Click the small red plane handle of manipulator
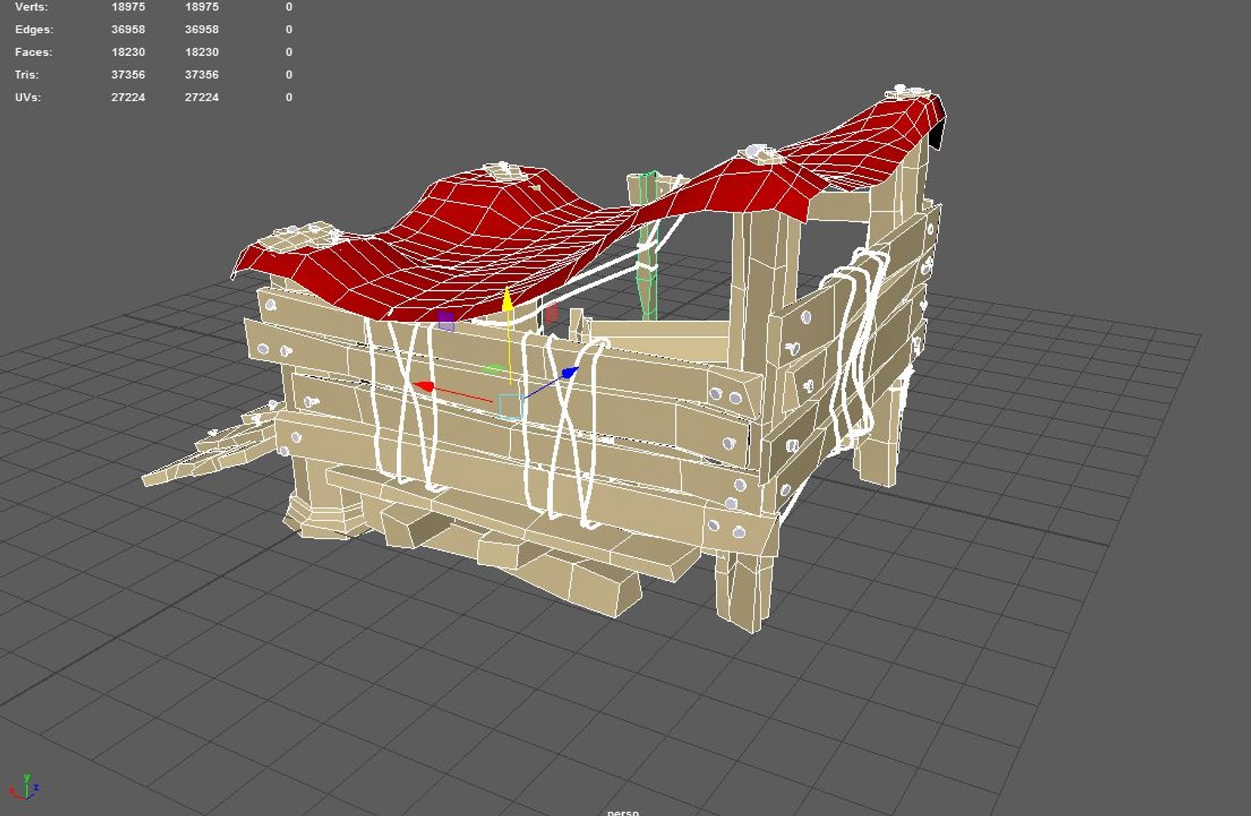 [x=552, y=313]
